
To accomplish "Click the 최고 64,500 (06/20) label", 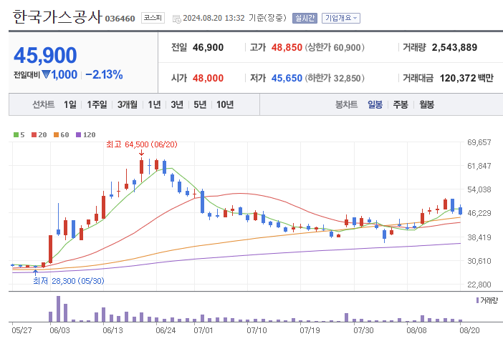I will coord(141,144).
